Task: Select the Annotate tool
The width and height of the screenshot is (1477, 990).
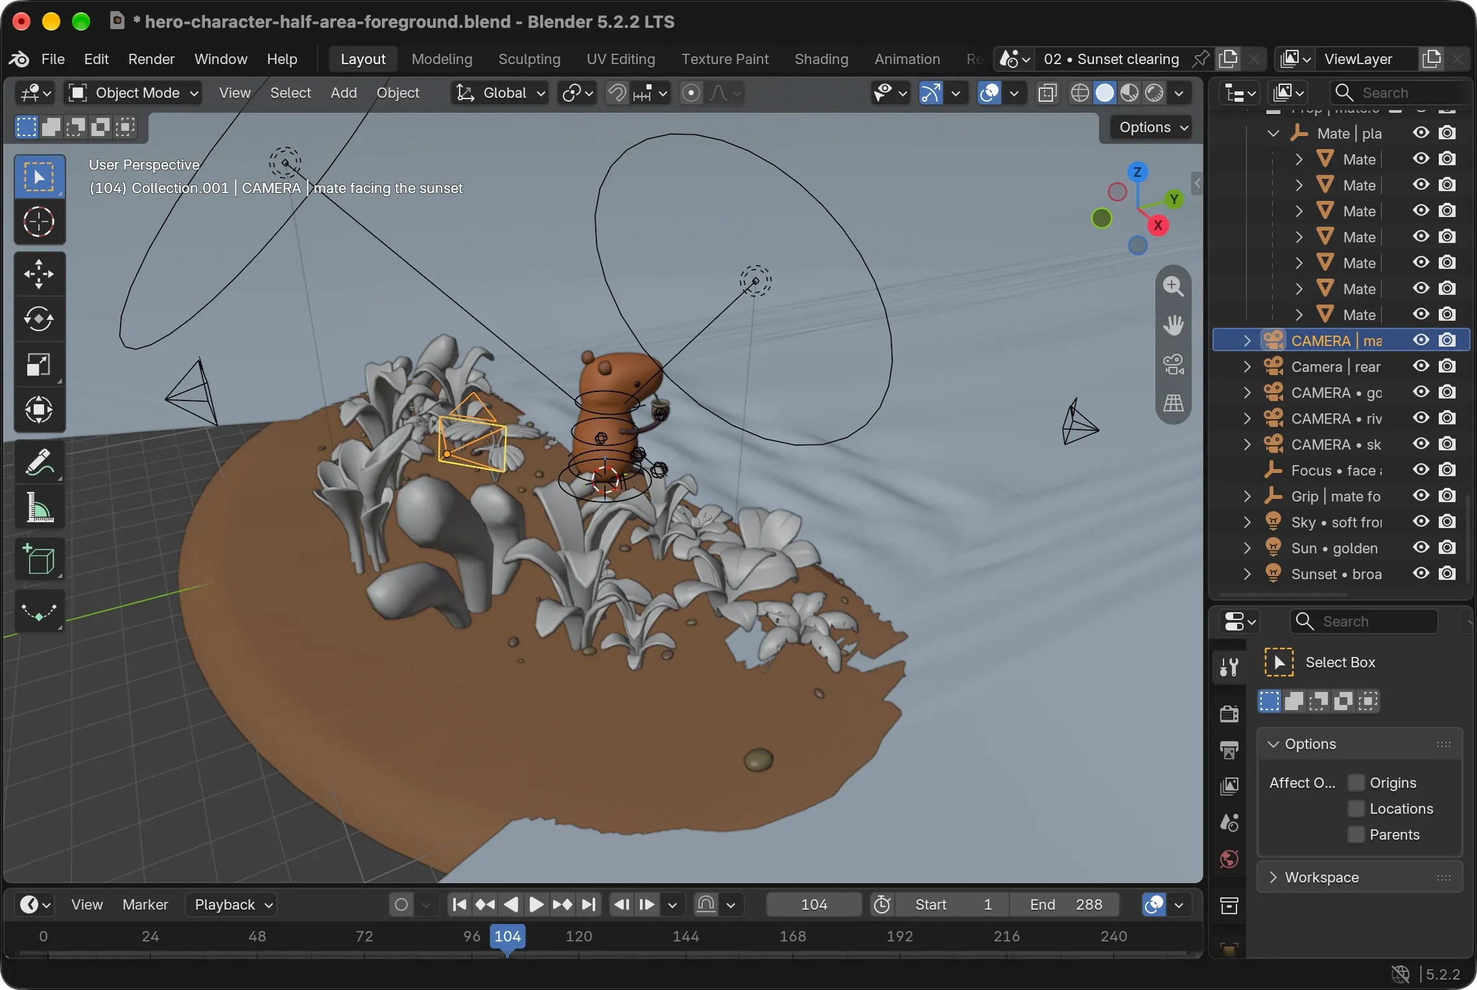Action: (39, 463)
